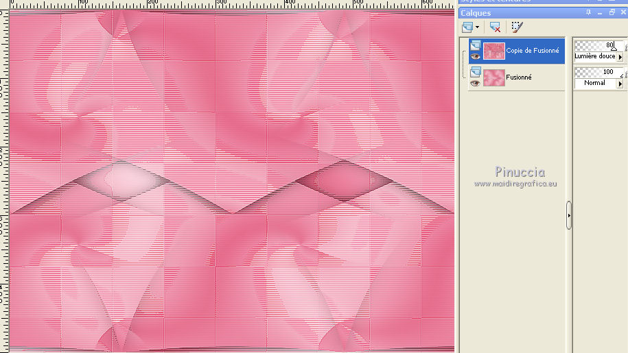
Task: Click the Delete Layer icon
Action: pyautogui.click(x=496, y=27)
